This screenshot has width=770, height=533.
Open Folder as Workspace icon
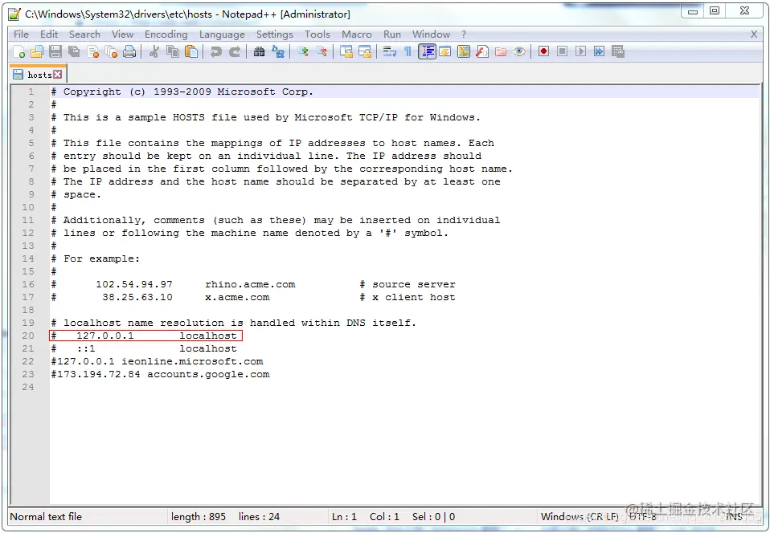coord(501,51)
